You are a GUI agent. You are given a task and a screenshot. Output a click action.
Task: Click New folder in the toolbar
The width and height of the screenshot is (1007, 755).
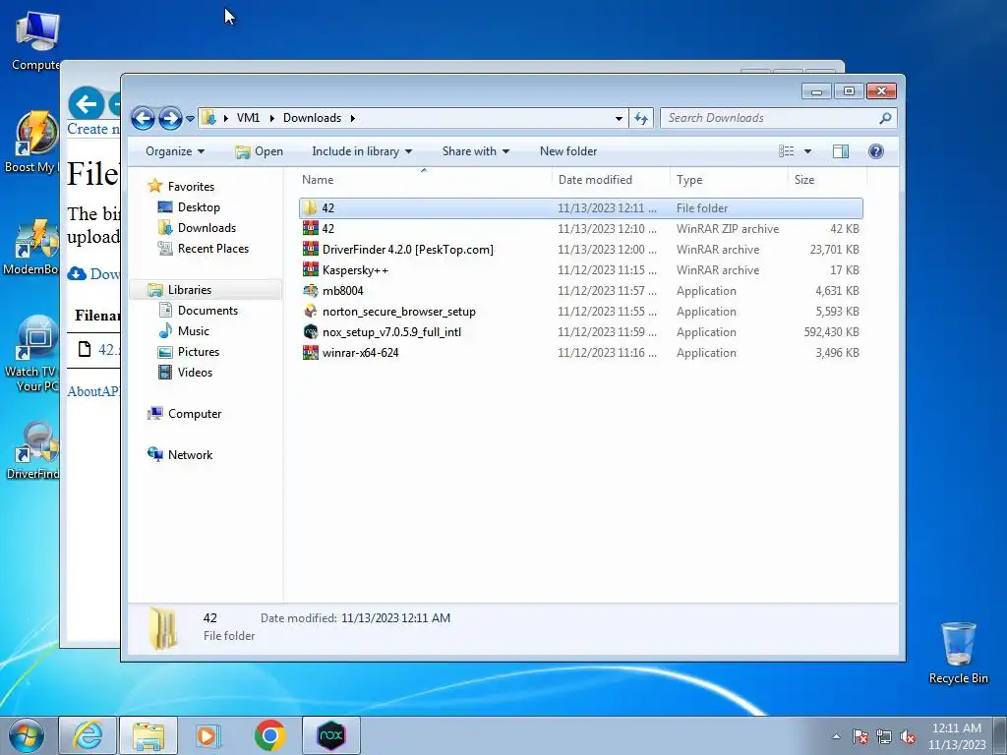pyautogui.click(x=568, y=151)
